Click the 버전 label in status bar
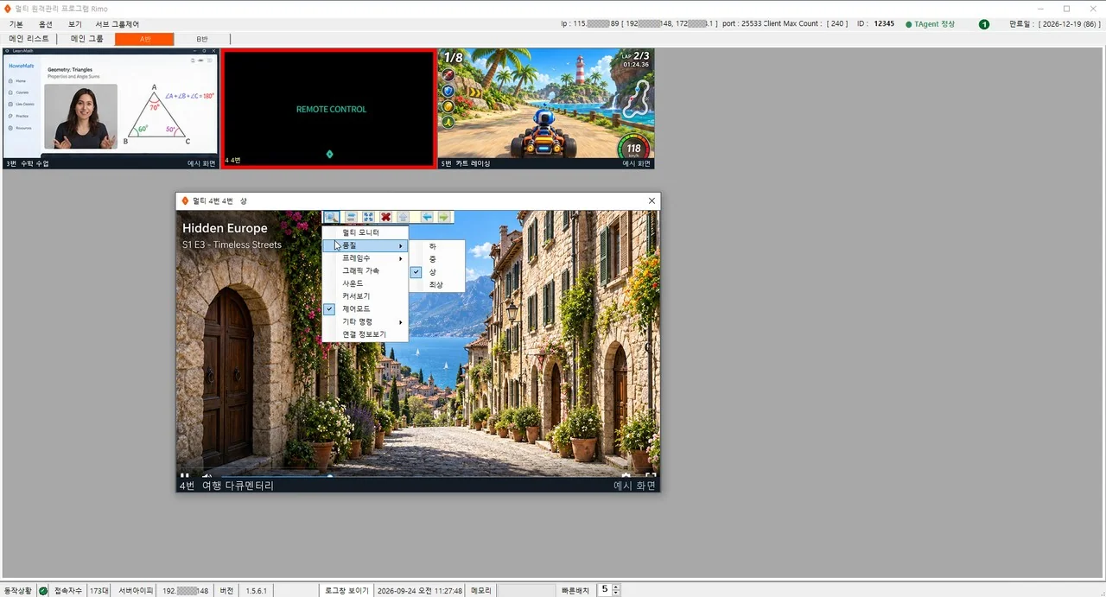1106x597 pixels. pyautogui.click(x=227, y=591)
